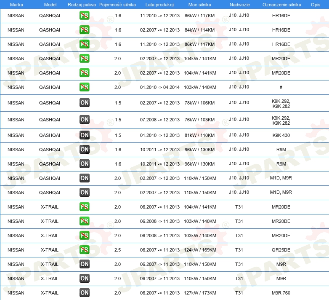Click J10, JJ10 in the K9K 430 row
The width and height of the screenshot is (329, 300).
[239, 135]
